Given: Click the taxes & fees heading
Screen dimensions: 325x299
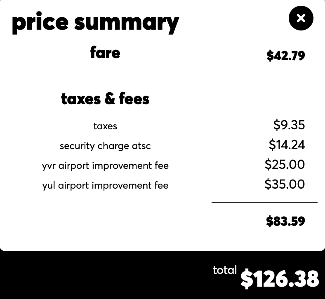Looking at the screenshot, I should click(x=105, y=98).
